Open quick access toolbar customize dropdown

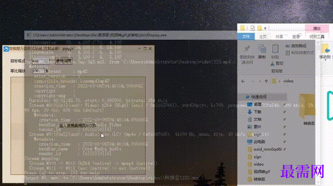pyautogui.click(x=265, y=28)
